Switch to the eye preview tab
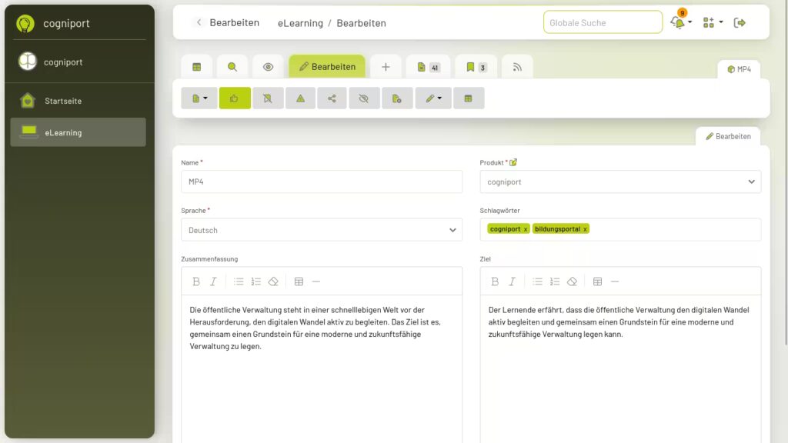Viewport: 788px width, 443px height. click(x=268, y=67)
